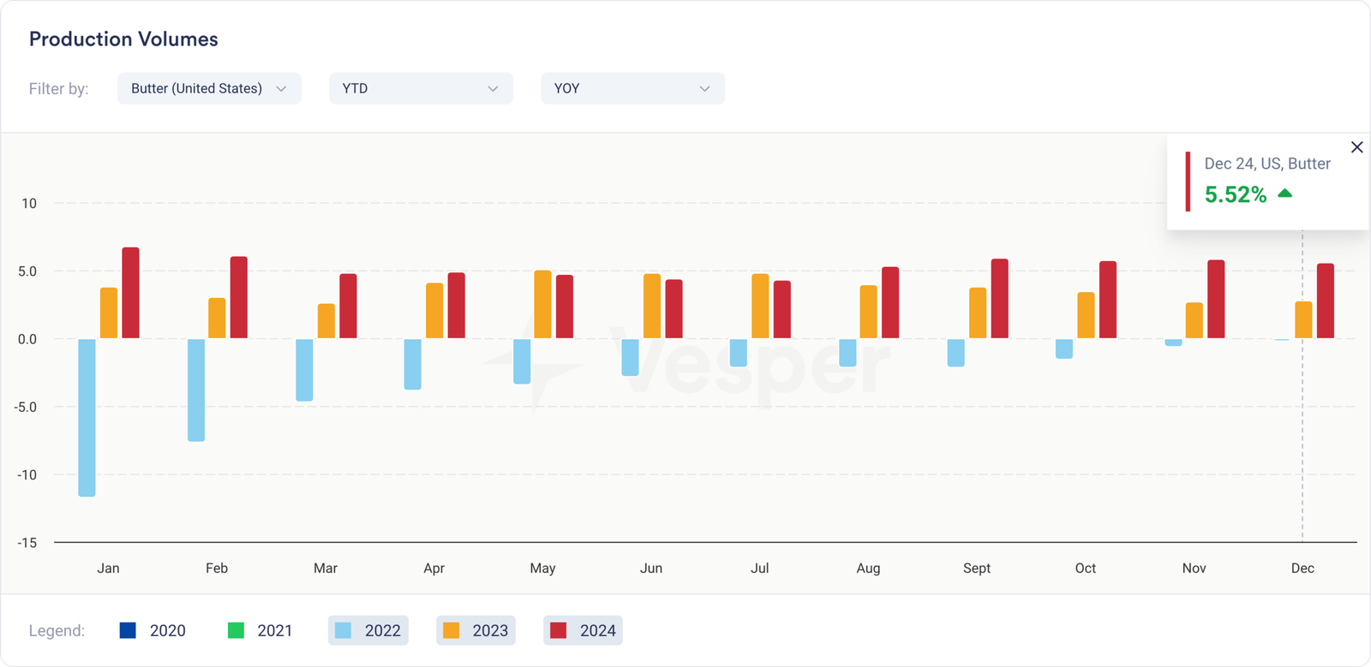Image resolution: width=1371 pixels, height=667 pixels.
Task: Expand the YTD period dropdown
Action: 420,88
